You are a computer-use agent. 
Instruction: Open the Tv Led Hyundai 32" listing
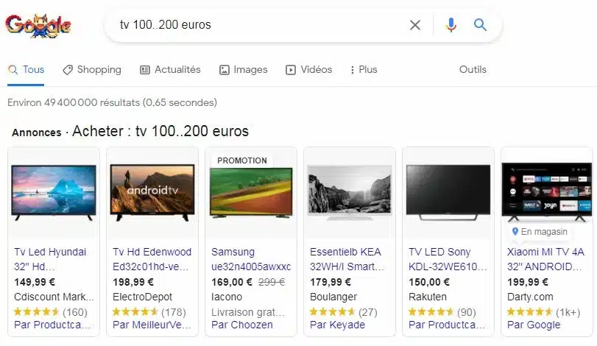(x=50, y=259)
